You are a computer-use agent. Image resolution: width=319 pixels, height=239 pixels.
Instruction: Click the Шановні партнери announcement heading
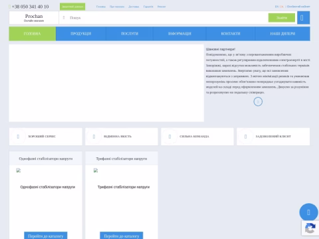(x=221, y=49)
